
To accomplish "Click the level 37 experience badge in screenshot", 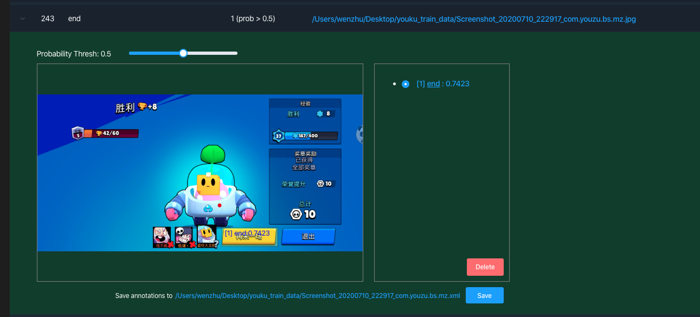I will 279,136.
